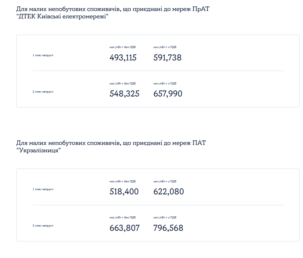Click the price 663,807

(125, 228)
